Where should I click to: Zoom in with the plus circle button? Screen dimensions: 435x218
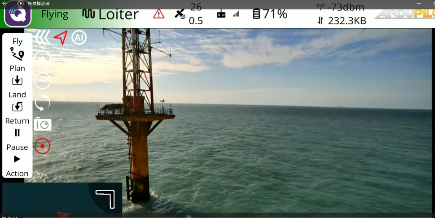click(x=43, y=59)
